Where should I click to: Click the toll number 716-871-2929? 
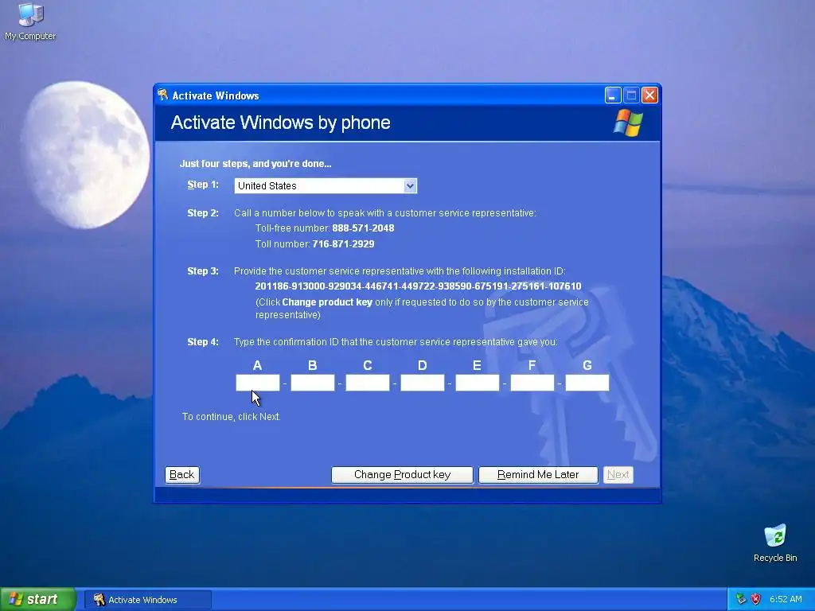tap(343, 243)
